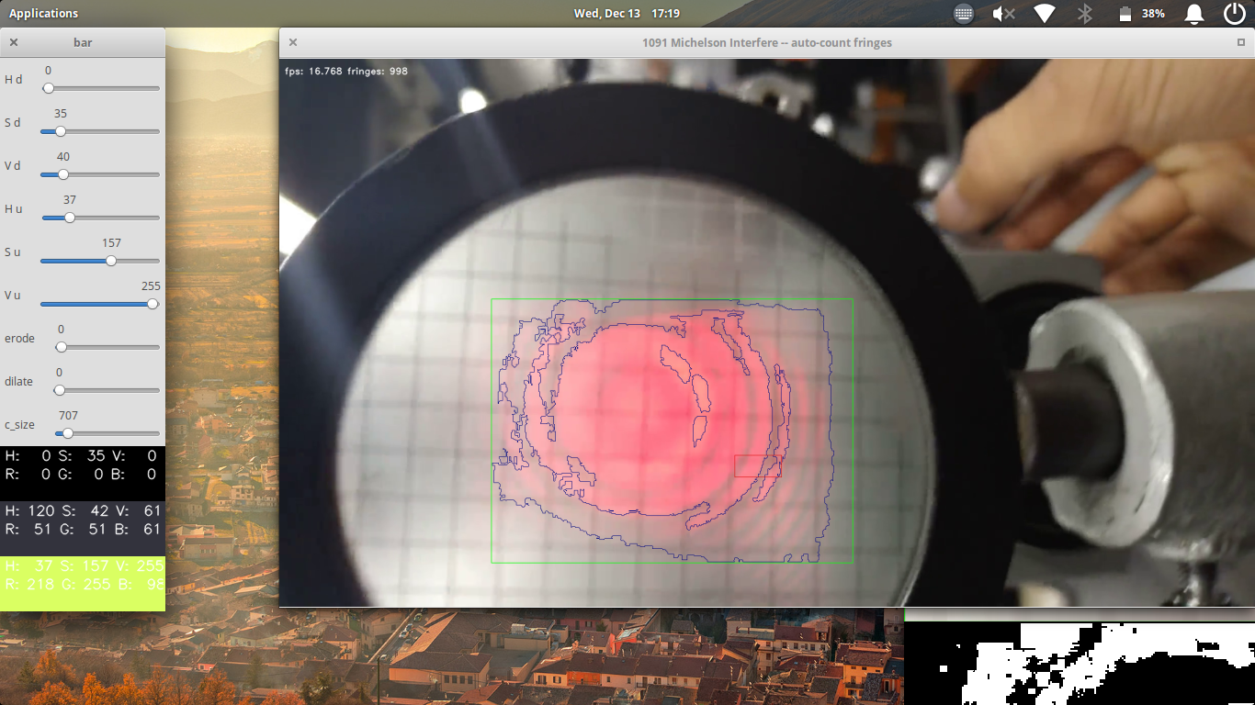The image size is (1255, 705).
Task: Click the fps and fringes counter text
Action: [346, 71]
